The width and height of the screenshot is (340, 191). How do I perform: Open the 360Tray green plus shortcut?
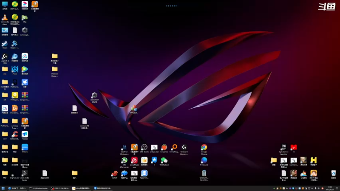[15, 4]
